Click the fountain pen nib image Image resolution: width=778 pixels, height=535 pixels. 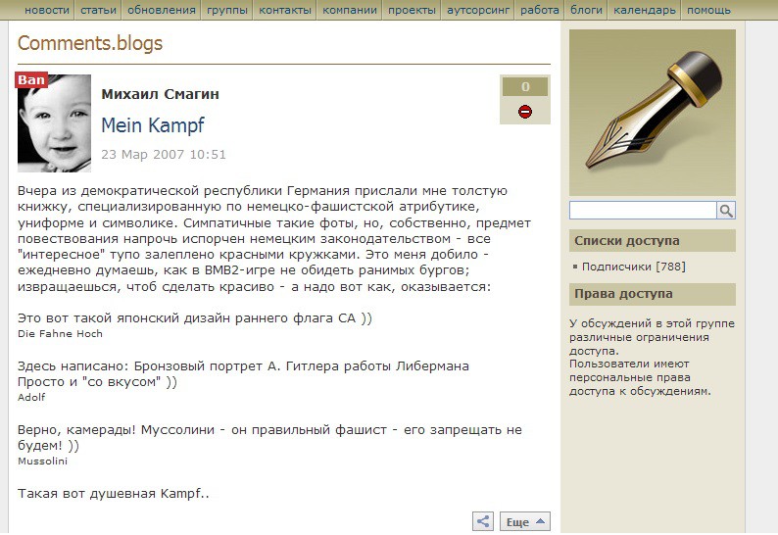(652, 112)
